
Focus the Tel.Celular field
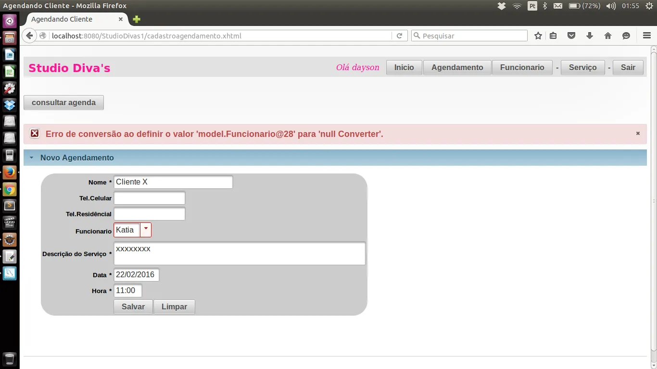tap(150, 198)
